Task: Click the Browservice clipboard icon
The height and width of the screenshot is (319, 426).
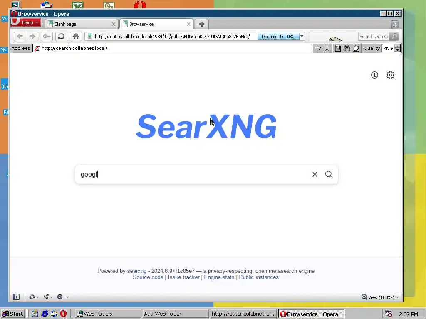Action: [356, 48]
